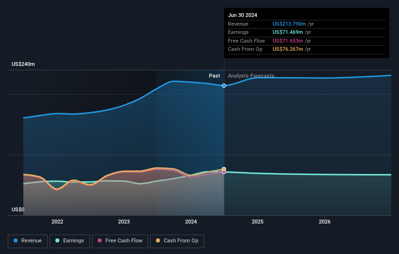Click the 2026 x-axis label
Viewport: 399px width, 254px height.
(325, 222)
